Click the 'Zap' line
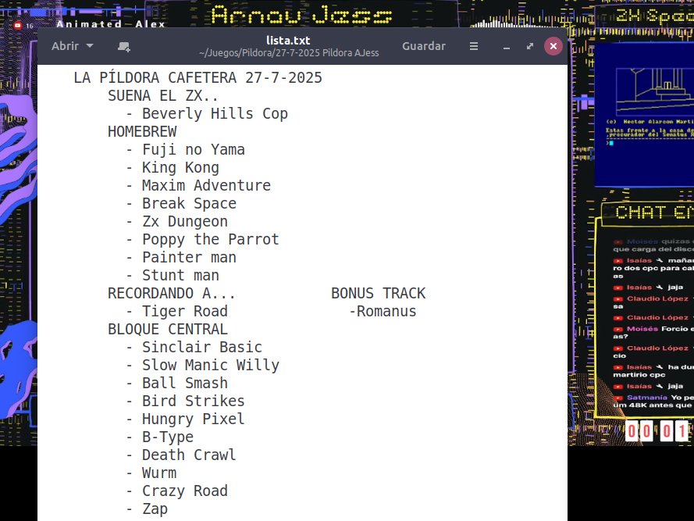This screenshot has height=521, width=694. tap(147, 509)
